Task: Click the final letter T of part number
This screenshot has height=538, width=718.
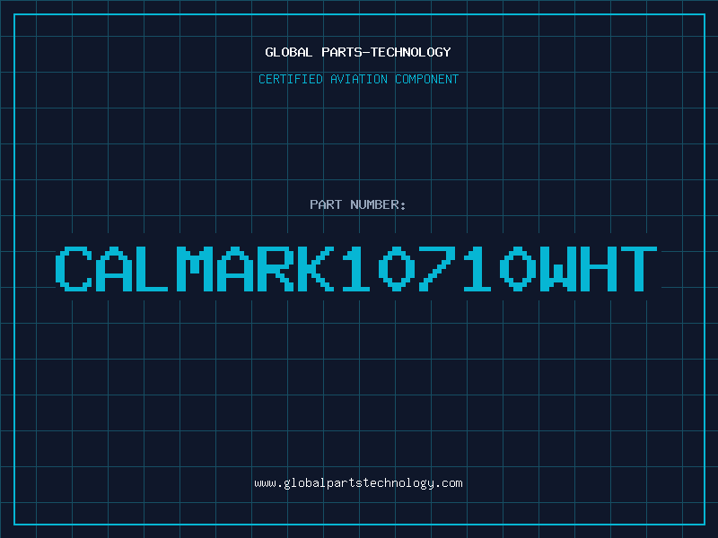Action: (x=642, y=269)
